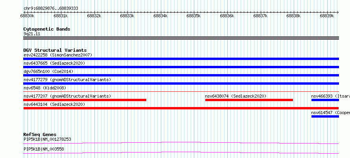Open the red nsv6438074 (Sedlazeck2020) bar
This screenshot has width=350, height=158.
[x=249, y=100]
